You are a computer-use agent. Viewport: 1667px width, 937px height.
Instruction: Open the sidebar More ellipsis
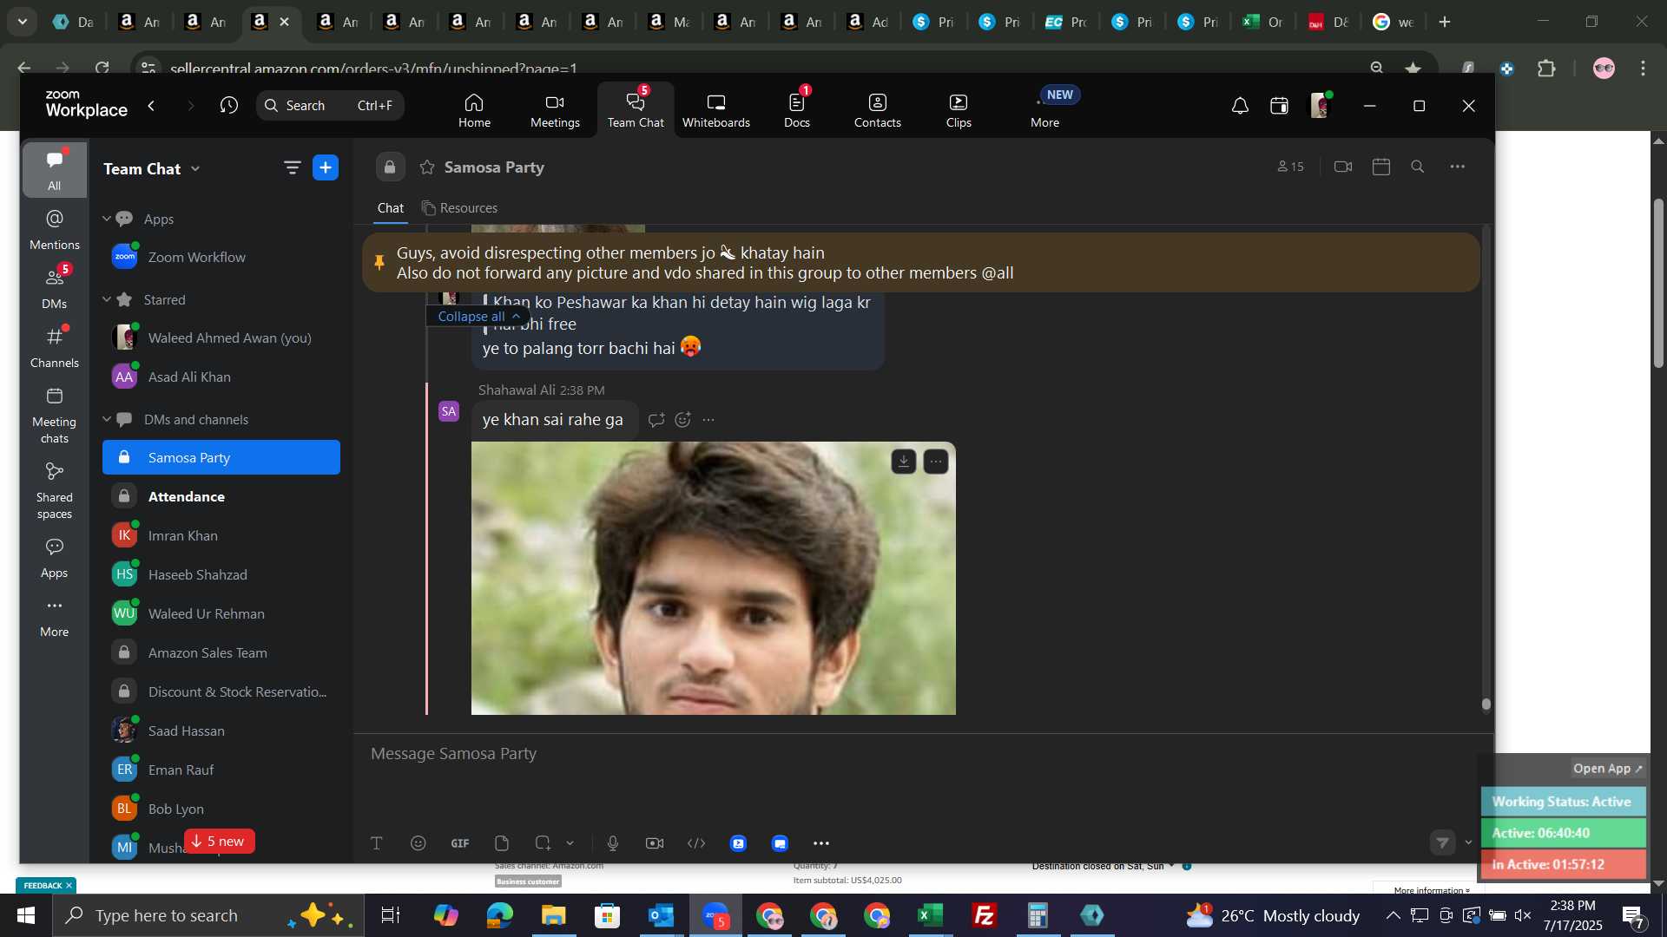tap(55, 617)
